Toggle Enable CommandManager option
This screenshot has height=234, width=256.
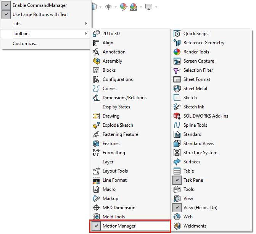coord(39,5)
